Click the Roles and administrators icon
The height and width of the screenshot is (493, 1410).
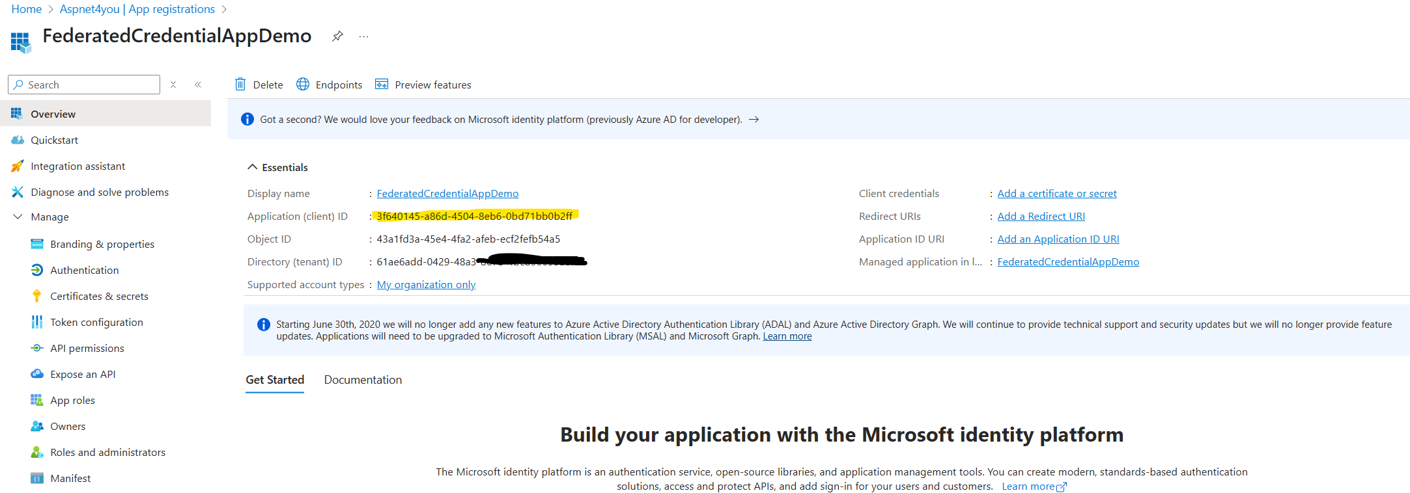pyautogui.click(x=37, y=452)
